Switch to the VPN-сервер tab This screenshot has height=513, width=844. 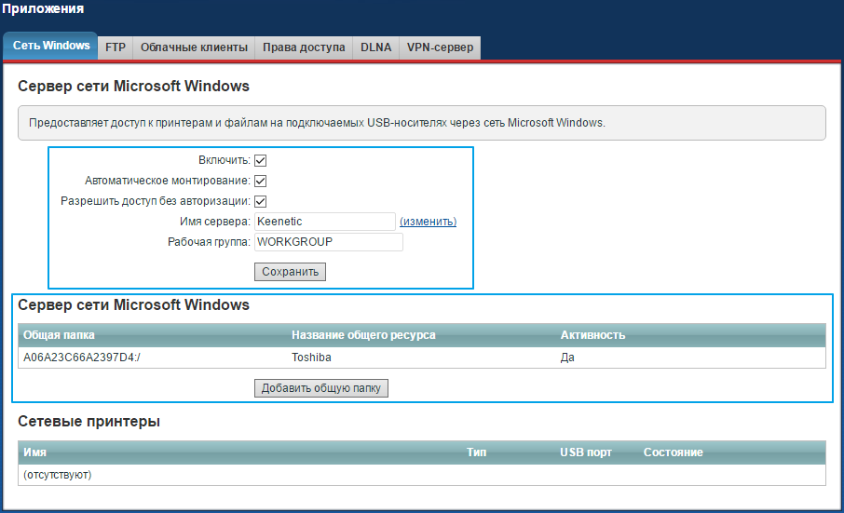440,47
